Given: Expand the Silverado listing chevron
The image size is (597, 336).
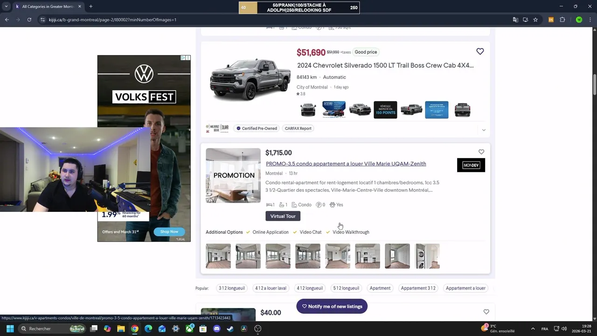Looking at the screenshot, I should pos(484,130).
